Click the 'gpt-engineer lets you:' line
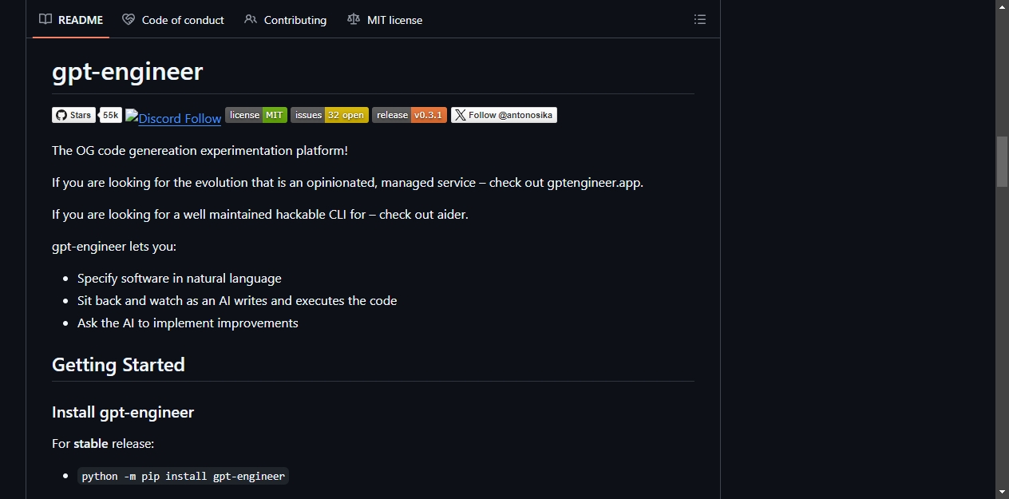 pos(114,247)
